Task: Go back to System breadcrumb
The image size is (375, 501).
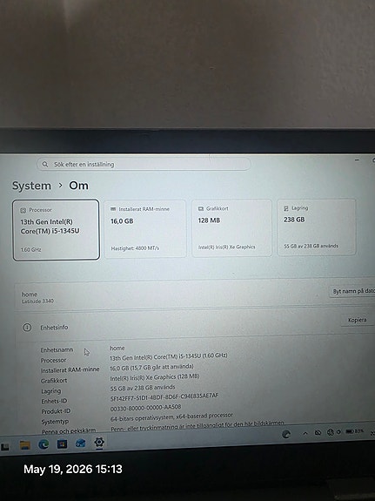Action: (x=31, y=186)
